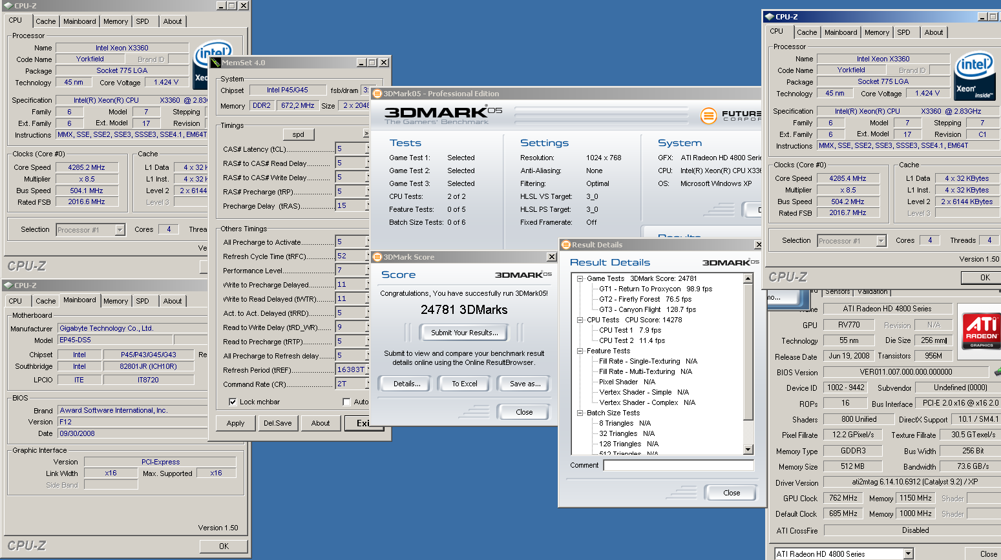Toggle the Lock mchbar checkbox
Image resolution: width=1001 pixels, height=560 pixels.
coord(233,402)
